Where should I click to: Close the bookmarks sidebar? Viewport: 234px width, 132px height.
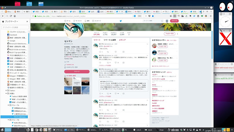click(27, 21)
